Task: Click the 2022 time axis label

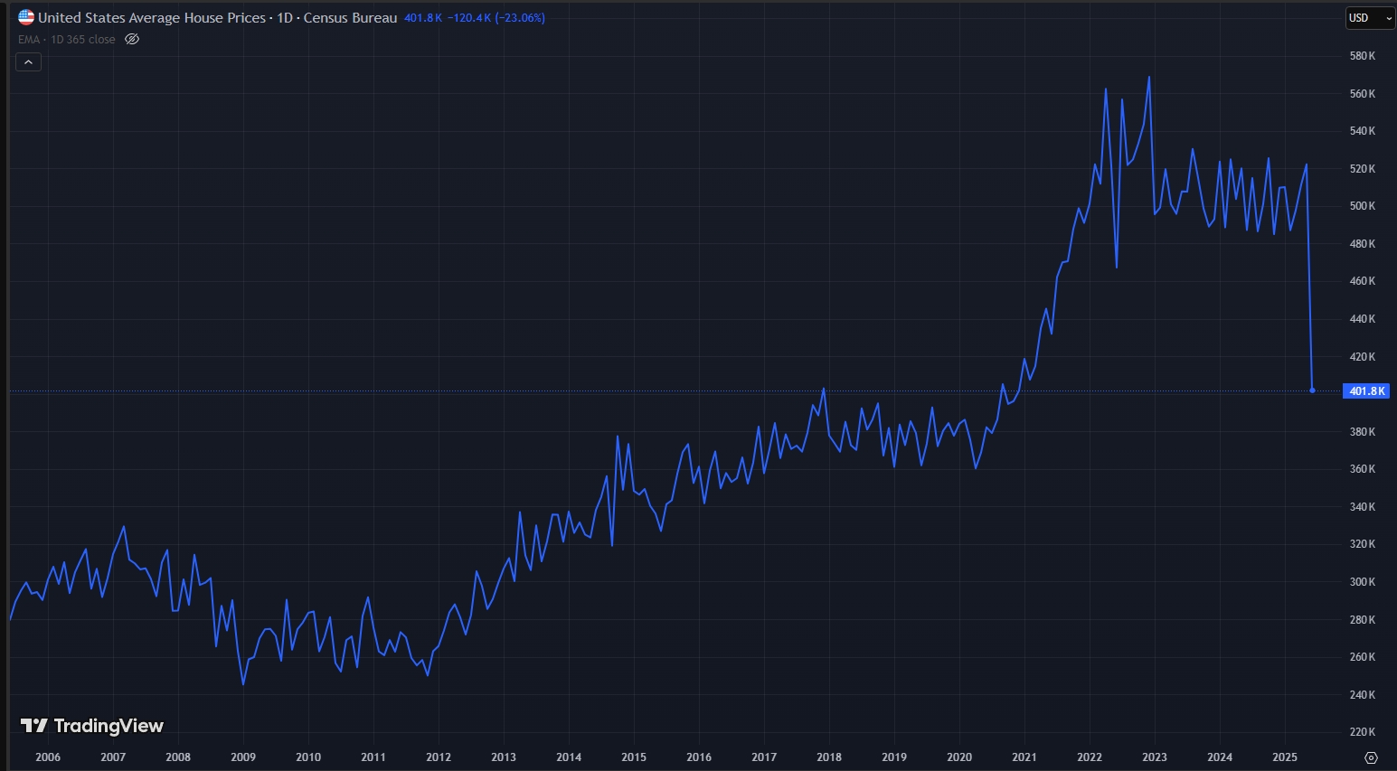Action: pos(1090,757)
